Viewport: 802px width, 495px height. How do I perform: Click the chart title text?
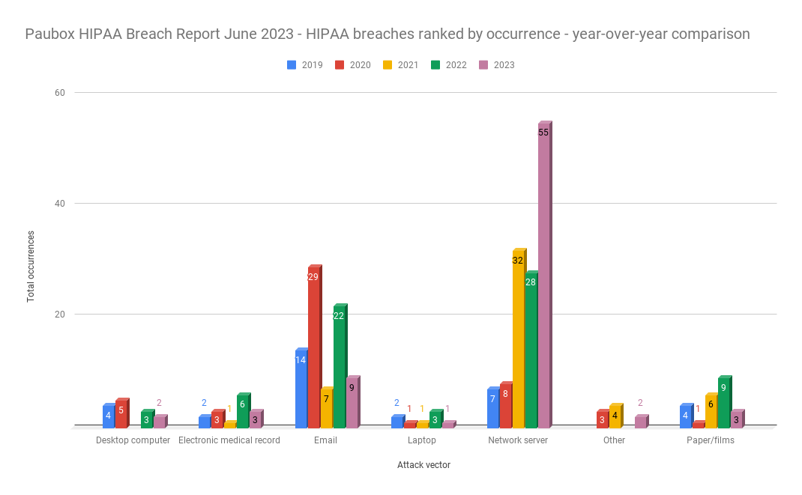coord(388,34)
